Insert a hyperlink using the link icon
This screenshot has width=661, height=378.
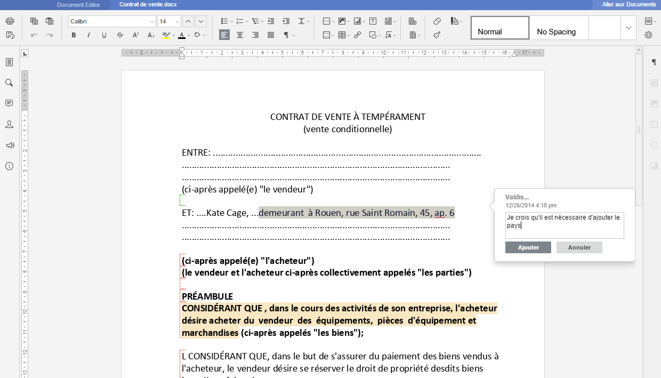(x=357, y=35)
